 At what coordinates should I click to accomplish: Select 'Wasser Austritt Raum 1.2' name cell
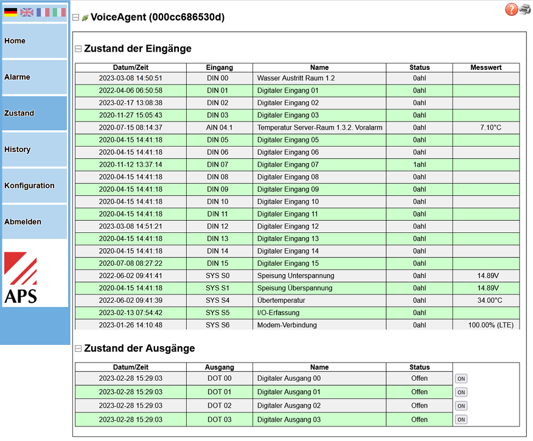tap(319, 78)
